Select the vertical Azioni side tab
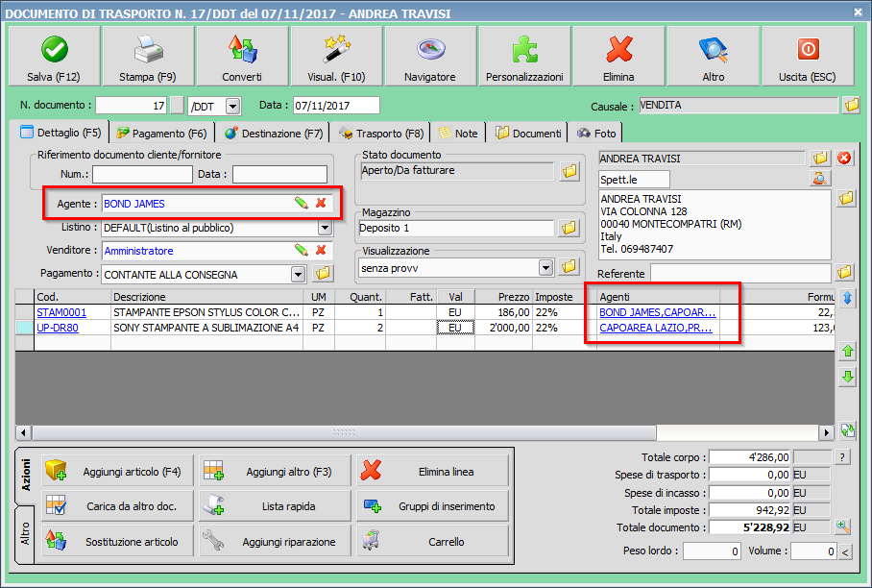Image resolution: width=872 pixels, height=588 pixels. pyautogui.click(x=26, y=475)
